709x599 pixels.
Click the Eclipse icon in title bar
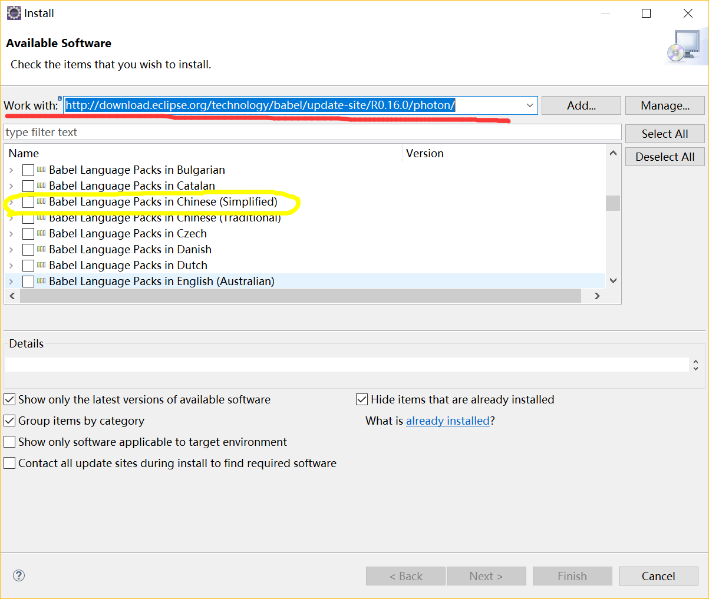pyautogui.click(x=14, y=13)
